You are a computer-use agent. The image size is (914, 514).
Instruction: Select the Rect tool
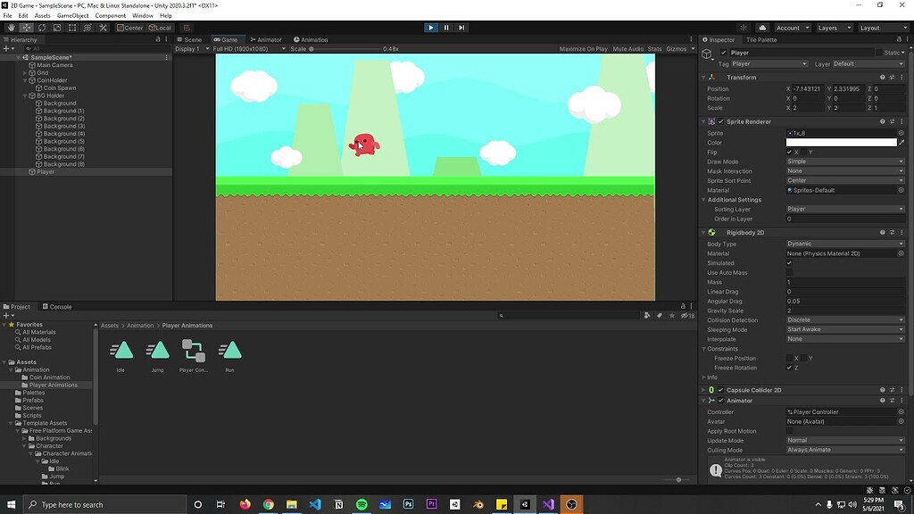click(x=72, y=28)
